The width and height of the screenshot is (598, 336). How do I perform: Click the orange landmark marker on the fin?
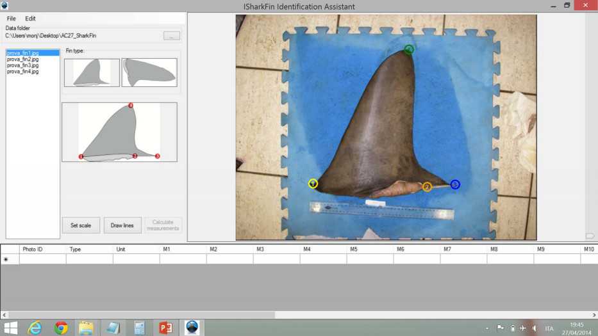(427, 187)
